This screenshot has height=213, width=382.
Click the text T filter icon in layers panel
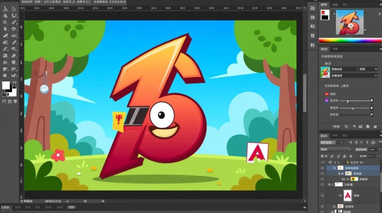point(367,142)
